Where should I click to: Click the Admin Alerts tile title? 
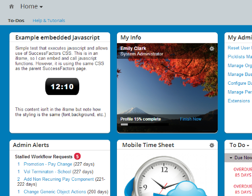click(x=31, y=145)
